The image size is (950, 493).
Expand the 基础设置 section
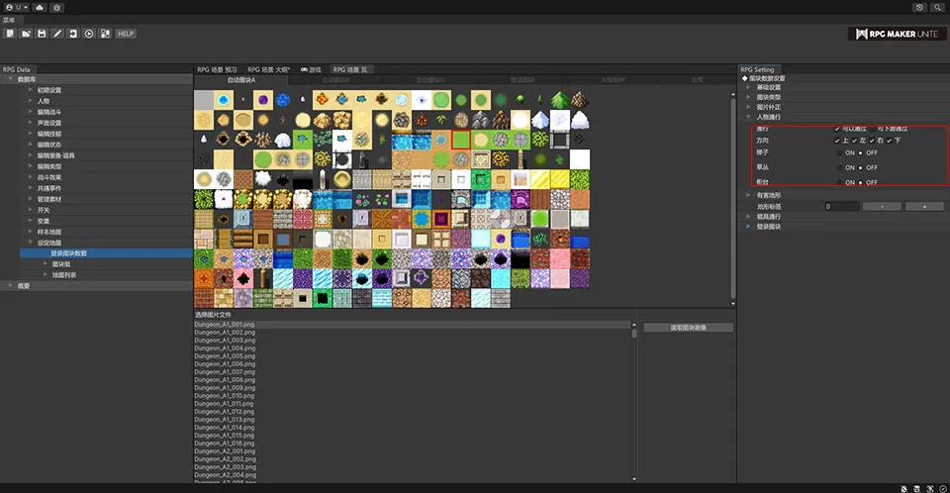748,87
